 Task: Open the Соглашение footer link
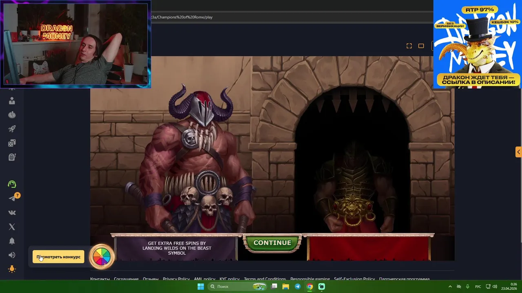tap(126, 279)
